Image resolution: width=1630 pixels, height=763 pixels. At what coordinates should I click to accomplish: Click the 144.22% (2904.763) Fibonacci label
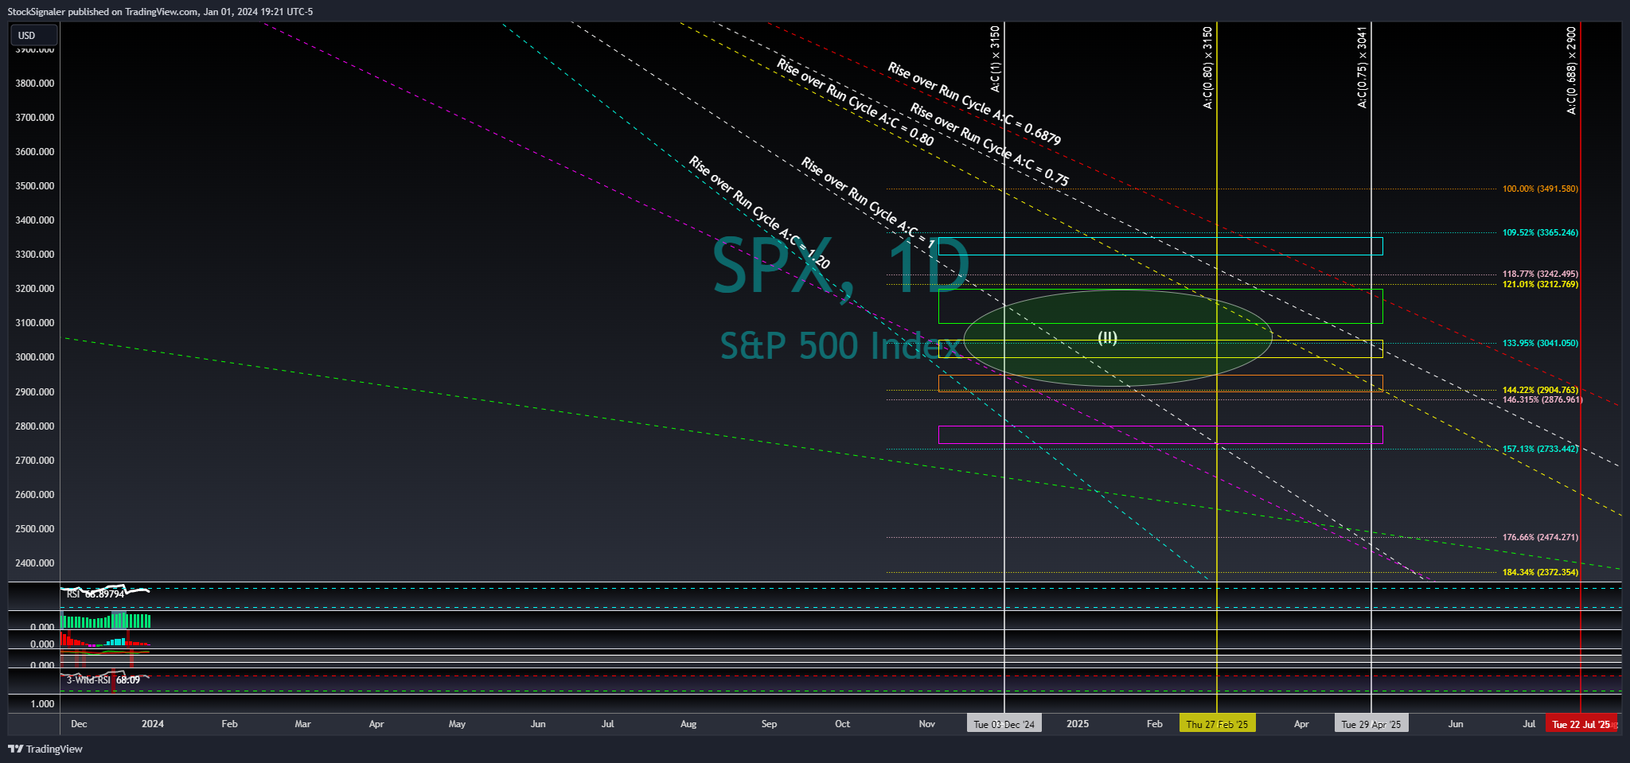point(1540,391)
